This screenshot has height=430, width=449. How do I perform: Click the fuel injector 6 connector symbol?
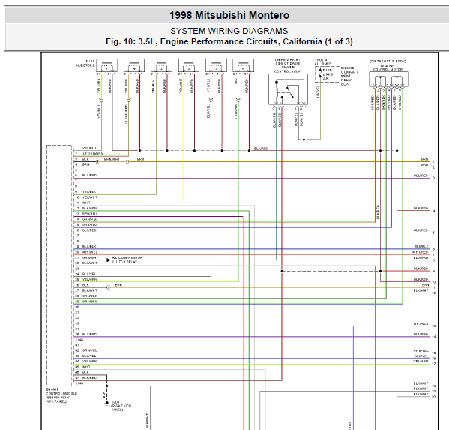(x=243, y=65)
